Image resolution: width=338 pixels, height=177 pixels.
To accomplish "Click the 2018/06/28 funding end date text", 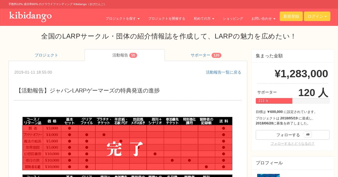I will tap(264, 123).
